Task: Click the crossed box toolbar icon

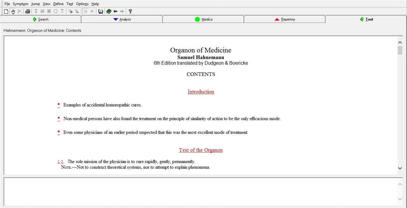Action: [49, 11]
